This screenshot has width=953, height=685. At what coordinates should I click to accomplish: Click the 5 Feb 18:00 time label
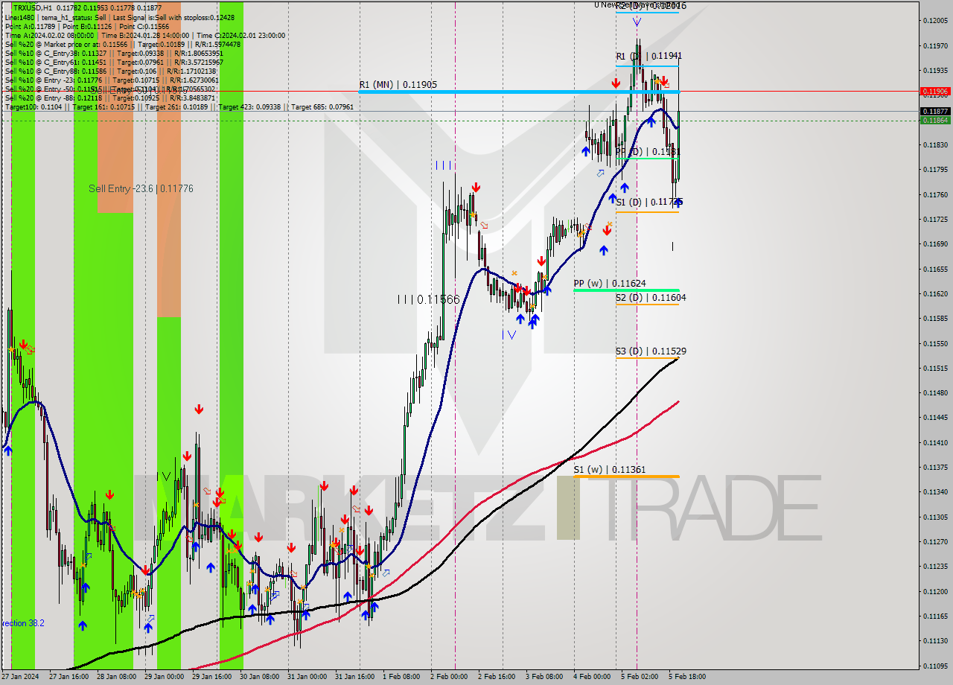point(687,677)
